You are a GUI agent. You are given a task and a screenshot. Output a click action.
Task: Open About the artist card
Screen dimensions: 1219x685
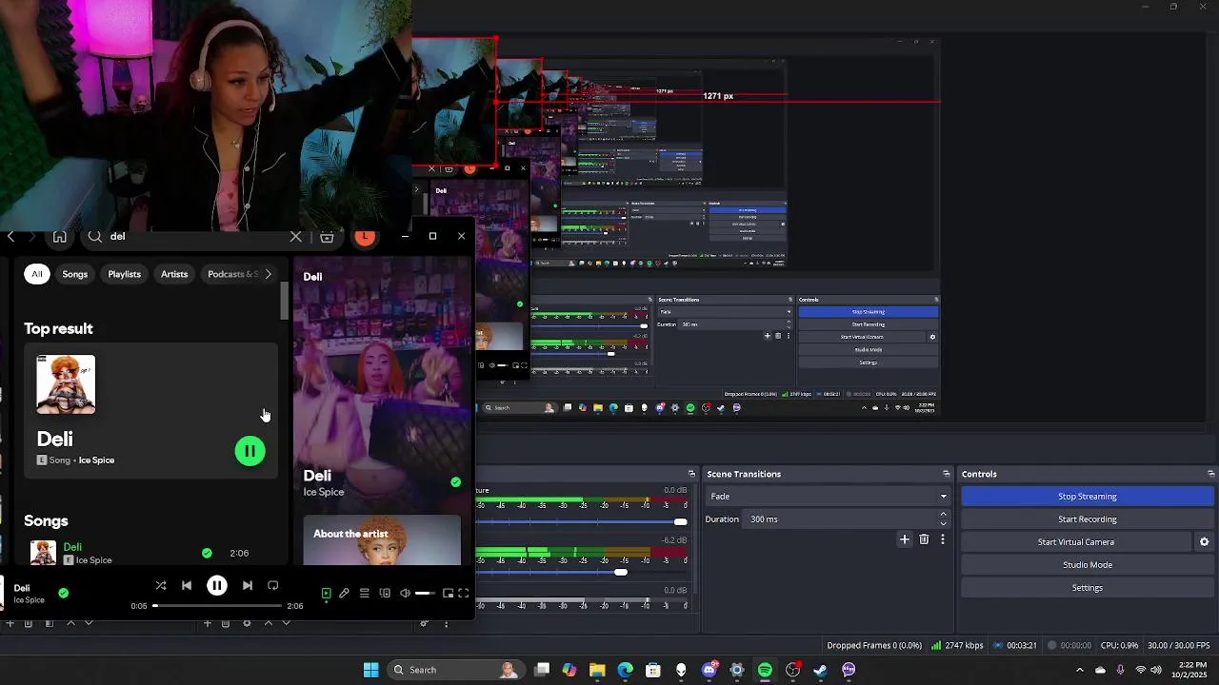point(382,539)
